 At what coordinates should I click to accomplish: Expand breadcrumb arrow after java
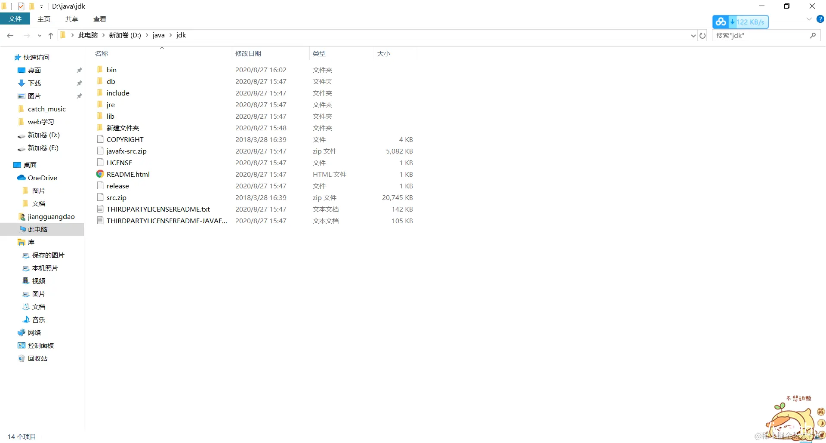(x=170, y=35)
